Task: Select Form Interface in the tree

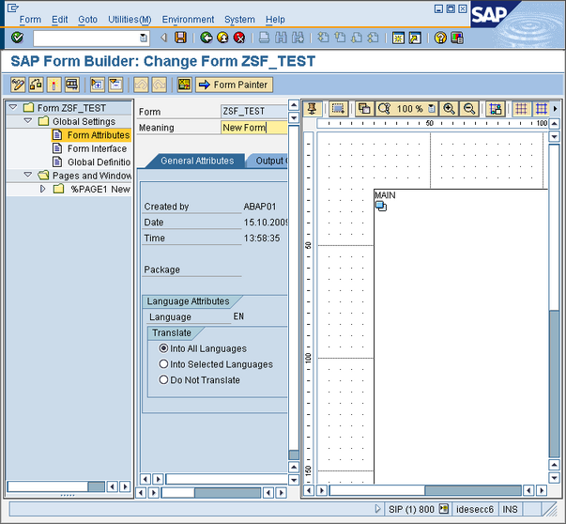Action: coord(97,148)
